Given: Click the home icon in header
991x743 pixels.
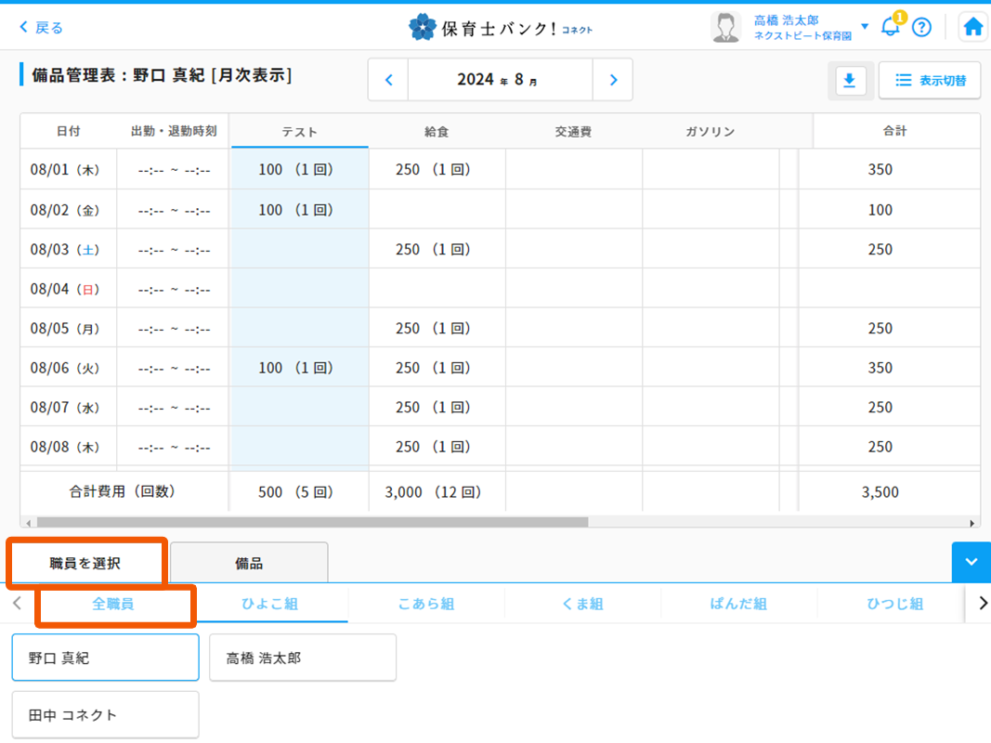Looking at the screenshot, I should point(972,27).
